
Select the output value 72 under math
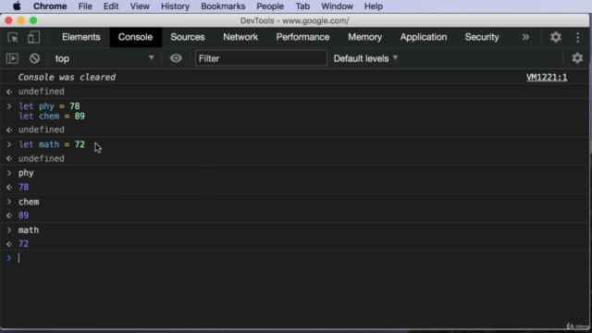(x=23, y=244)
